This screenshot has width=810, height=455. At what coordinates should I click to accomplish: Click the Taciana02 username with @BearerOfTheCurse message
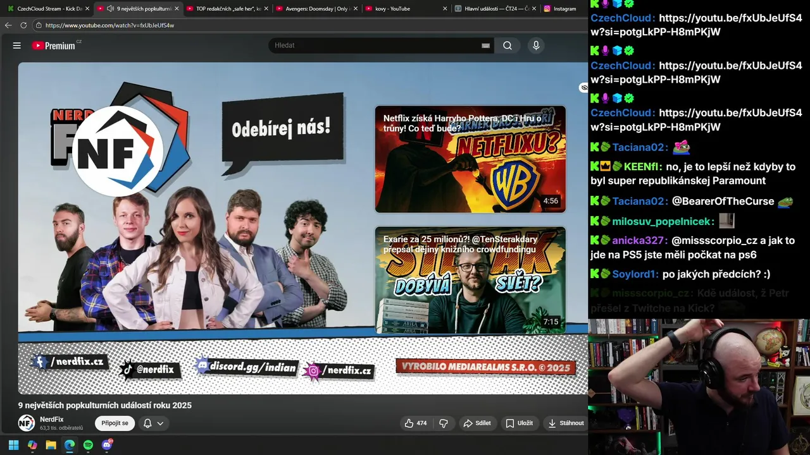(x=640, y=201)
